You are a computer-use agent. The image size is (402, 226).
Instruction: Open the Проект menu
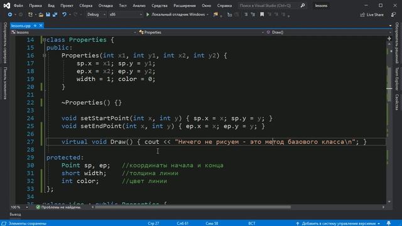pos(67,6)
